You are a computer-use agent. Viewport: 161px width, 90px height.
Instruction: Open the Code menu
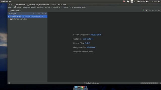tap(33, 7)
